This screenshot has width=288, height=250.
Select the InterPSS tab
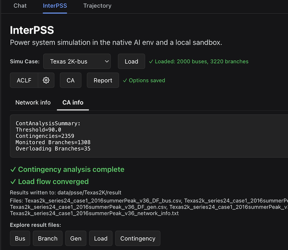[x=55, y=6]
